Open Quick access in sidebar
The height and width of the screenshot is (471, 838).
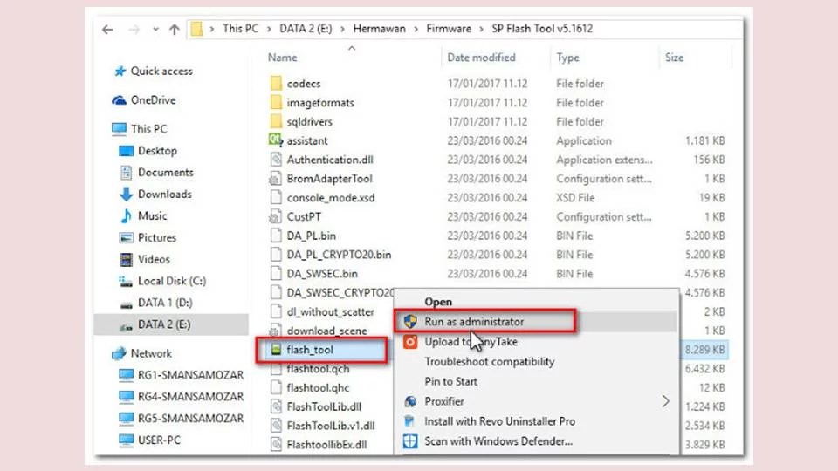point(161,71)
